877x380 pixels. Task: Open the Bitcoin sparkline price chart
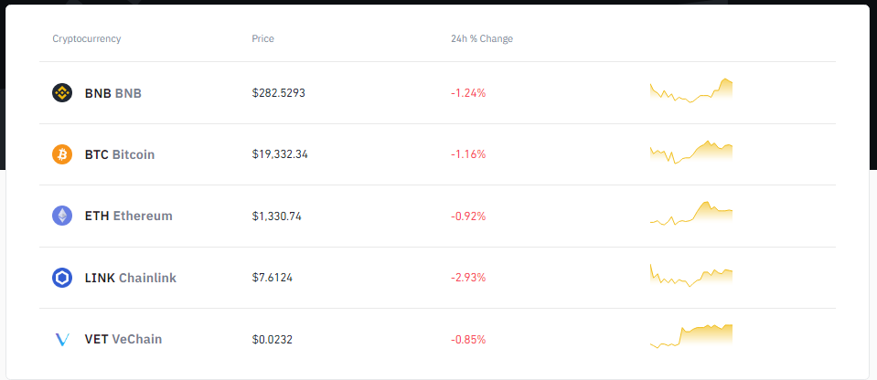(x=690, y=152)
